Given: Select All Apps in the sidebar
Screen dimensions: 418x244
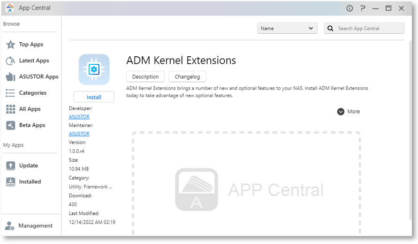Looking at the screenshot, I should tap(30, 109).
